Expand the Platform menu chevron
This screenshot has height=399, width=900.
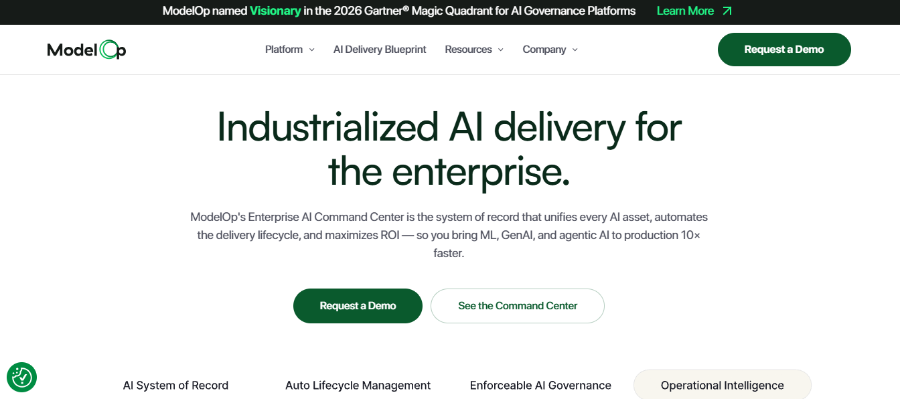[311, 50]
